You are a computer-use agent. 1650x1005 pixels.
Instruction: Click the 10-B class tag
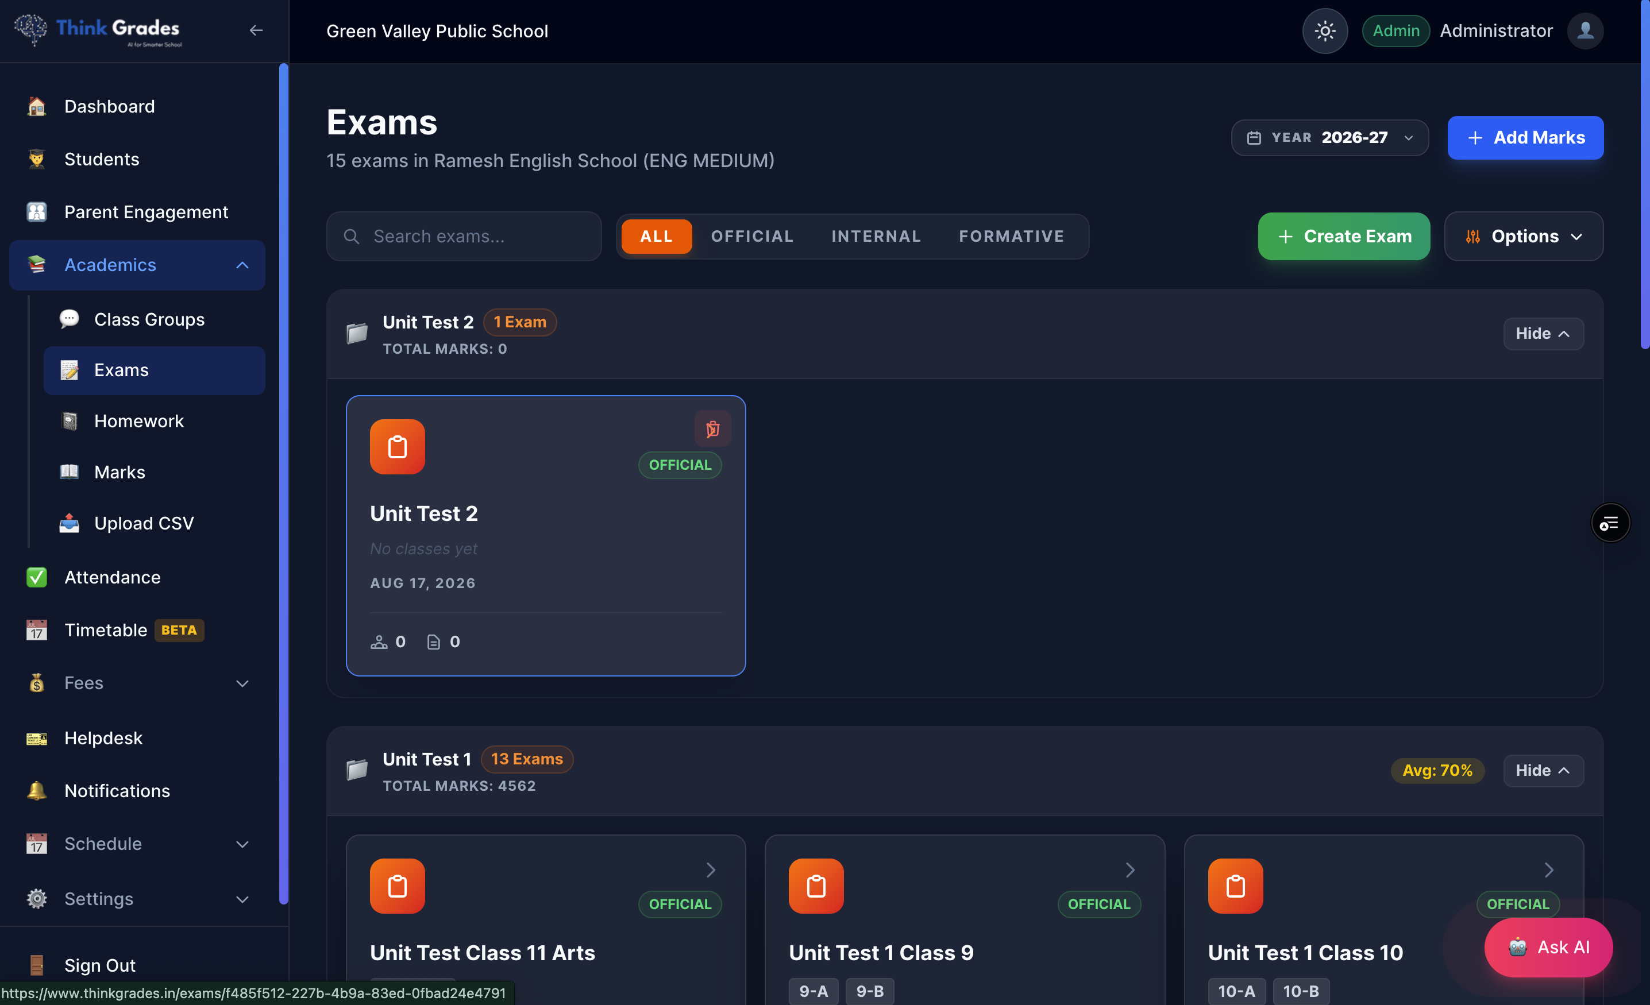pyautogui.click(x=1301, y=991)
